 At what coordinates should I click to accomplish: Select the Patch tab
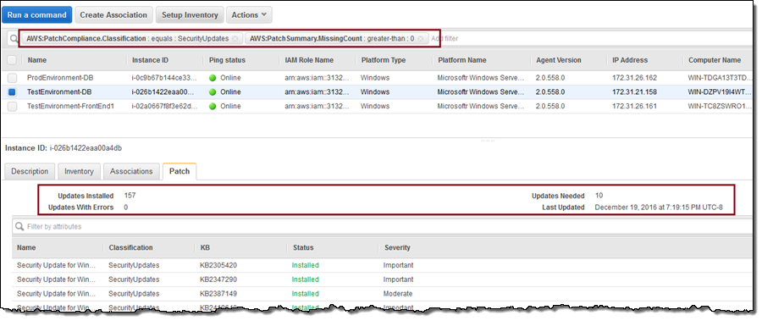(179, 171)
